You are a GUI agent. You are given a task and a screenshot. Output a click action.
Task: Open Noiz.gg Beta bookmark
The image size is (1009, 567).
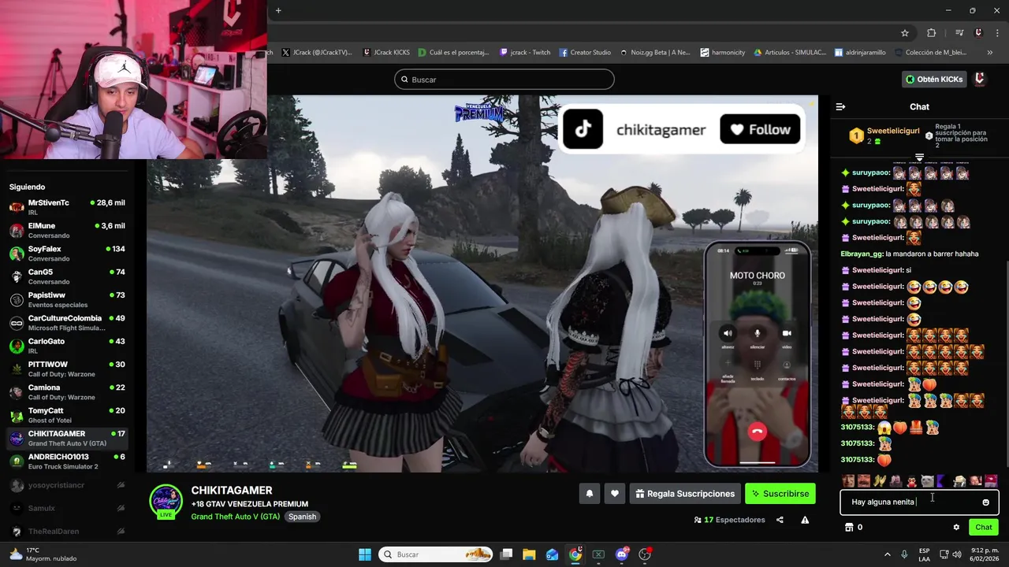pyautogui.click(x=655, y=53)
